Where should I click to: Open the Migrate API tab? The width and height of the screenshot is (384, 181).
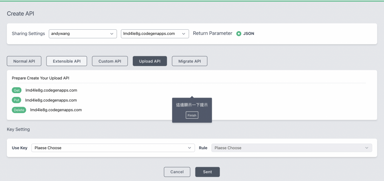(189, 61)
